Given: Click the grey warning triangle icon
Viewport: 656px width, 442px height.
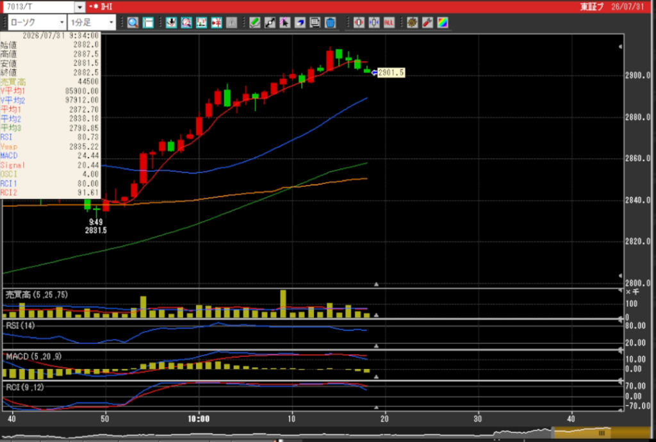Looking at the screenshot, I should [x=231, y=22].
